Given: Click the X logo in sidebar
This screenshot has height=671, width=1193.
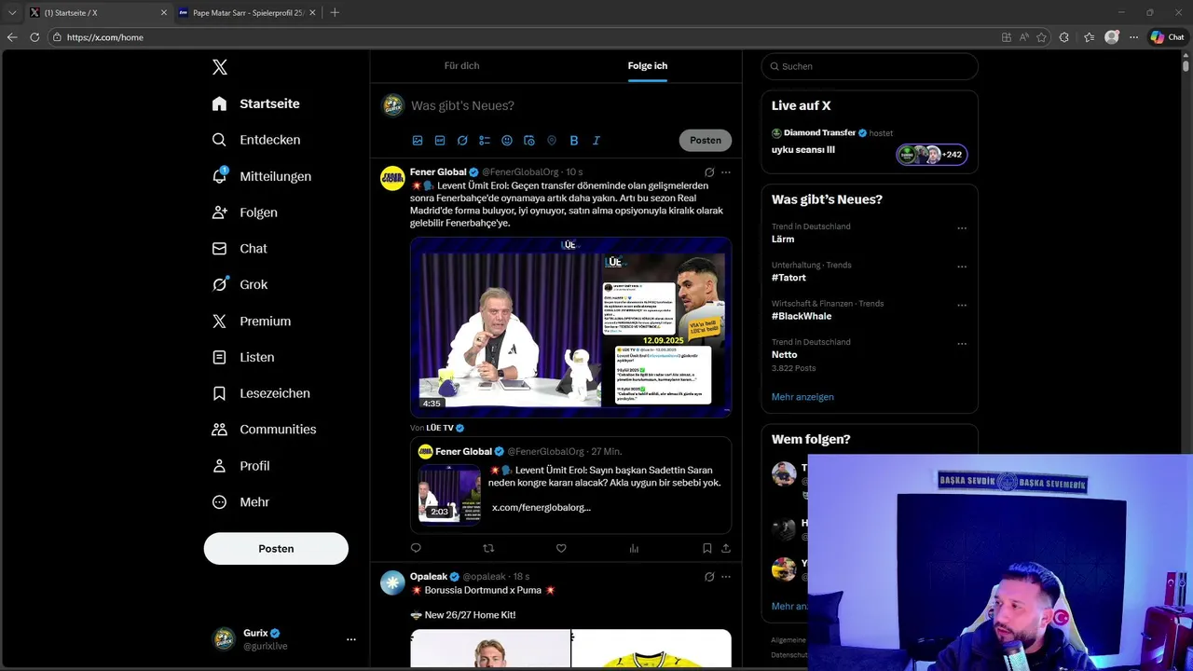Looking at the screenshot, I should pos(219,67).
